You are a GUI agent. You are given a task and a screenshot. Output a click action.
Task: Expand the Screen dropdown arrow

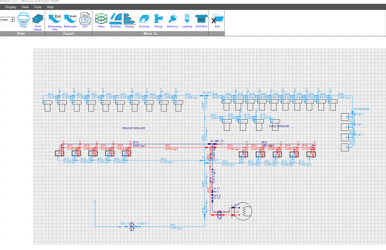coord(12,20)
